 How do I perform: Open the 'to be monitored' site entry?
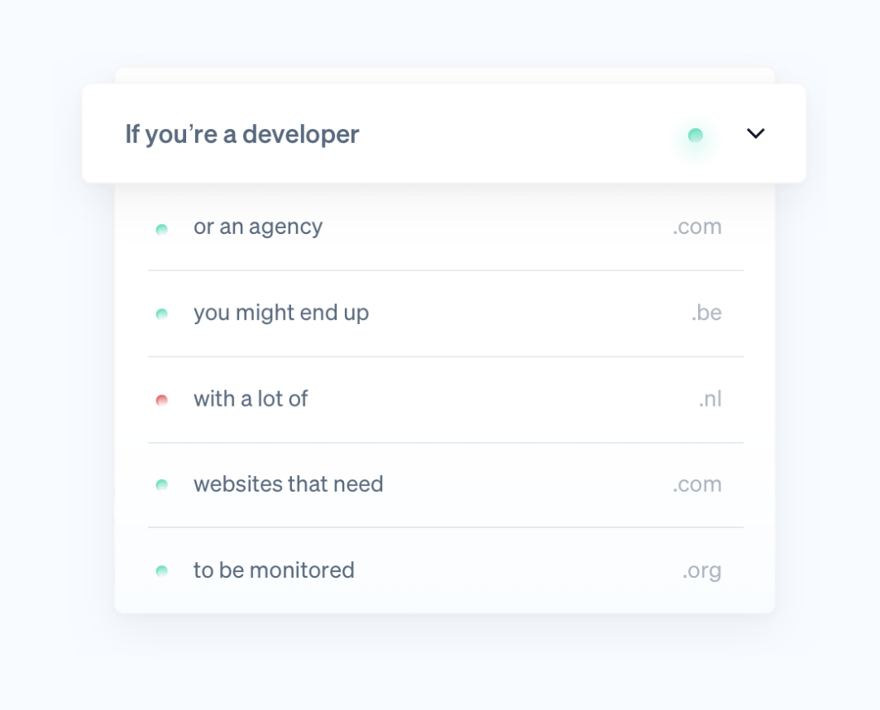click(275, 571)
